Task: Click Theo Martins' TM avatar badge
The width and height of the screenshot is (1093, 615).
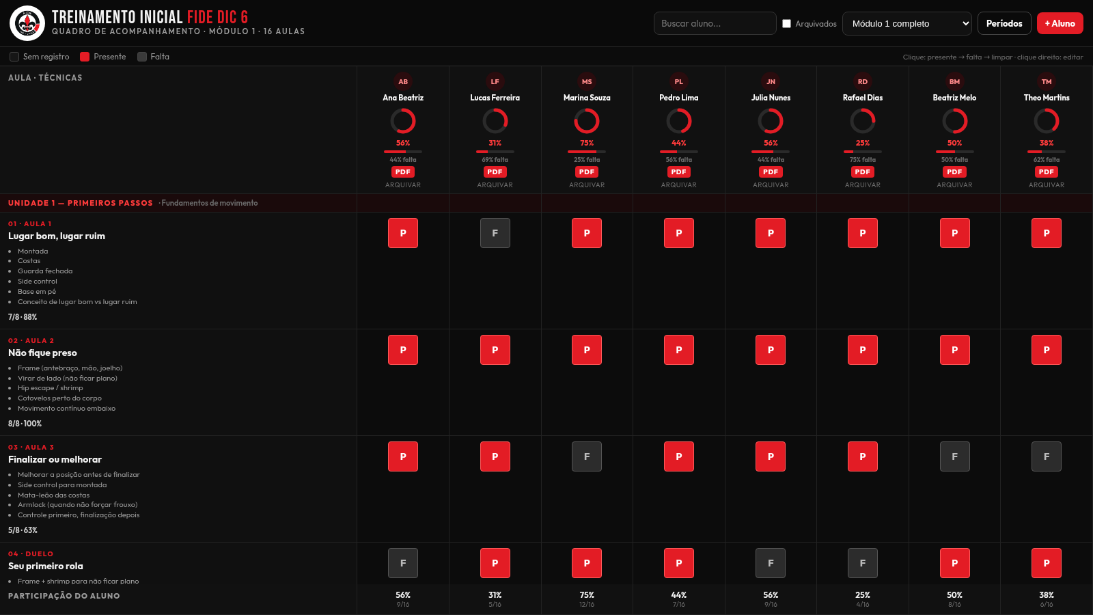Action: [1047, 81]
